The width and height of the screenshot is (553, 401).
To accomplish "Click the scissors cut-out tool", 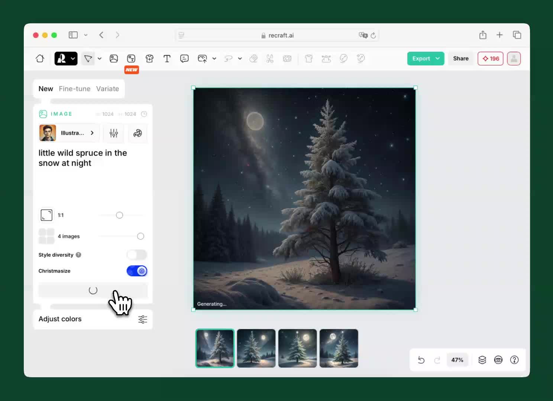I will (270, 59).
